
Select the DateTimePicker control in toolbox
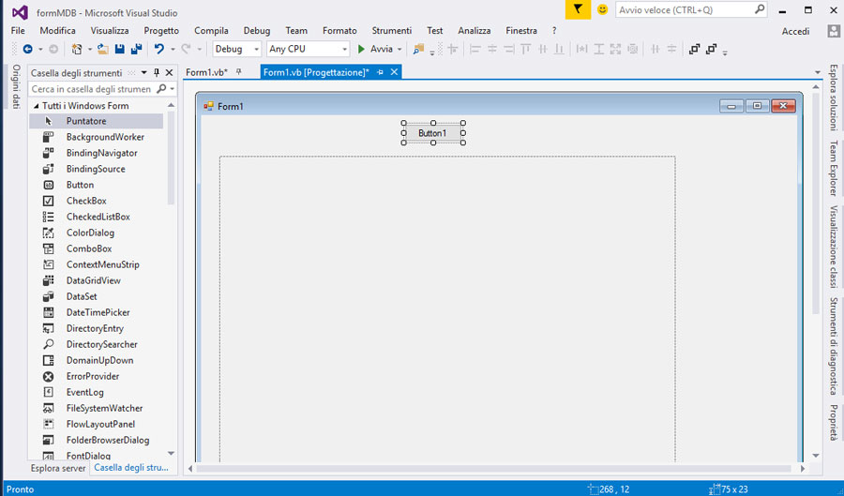click(96, 312)
